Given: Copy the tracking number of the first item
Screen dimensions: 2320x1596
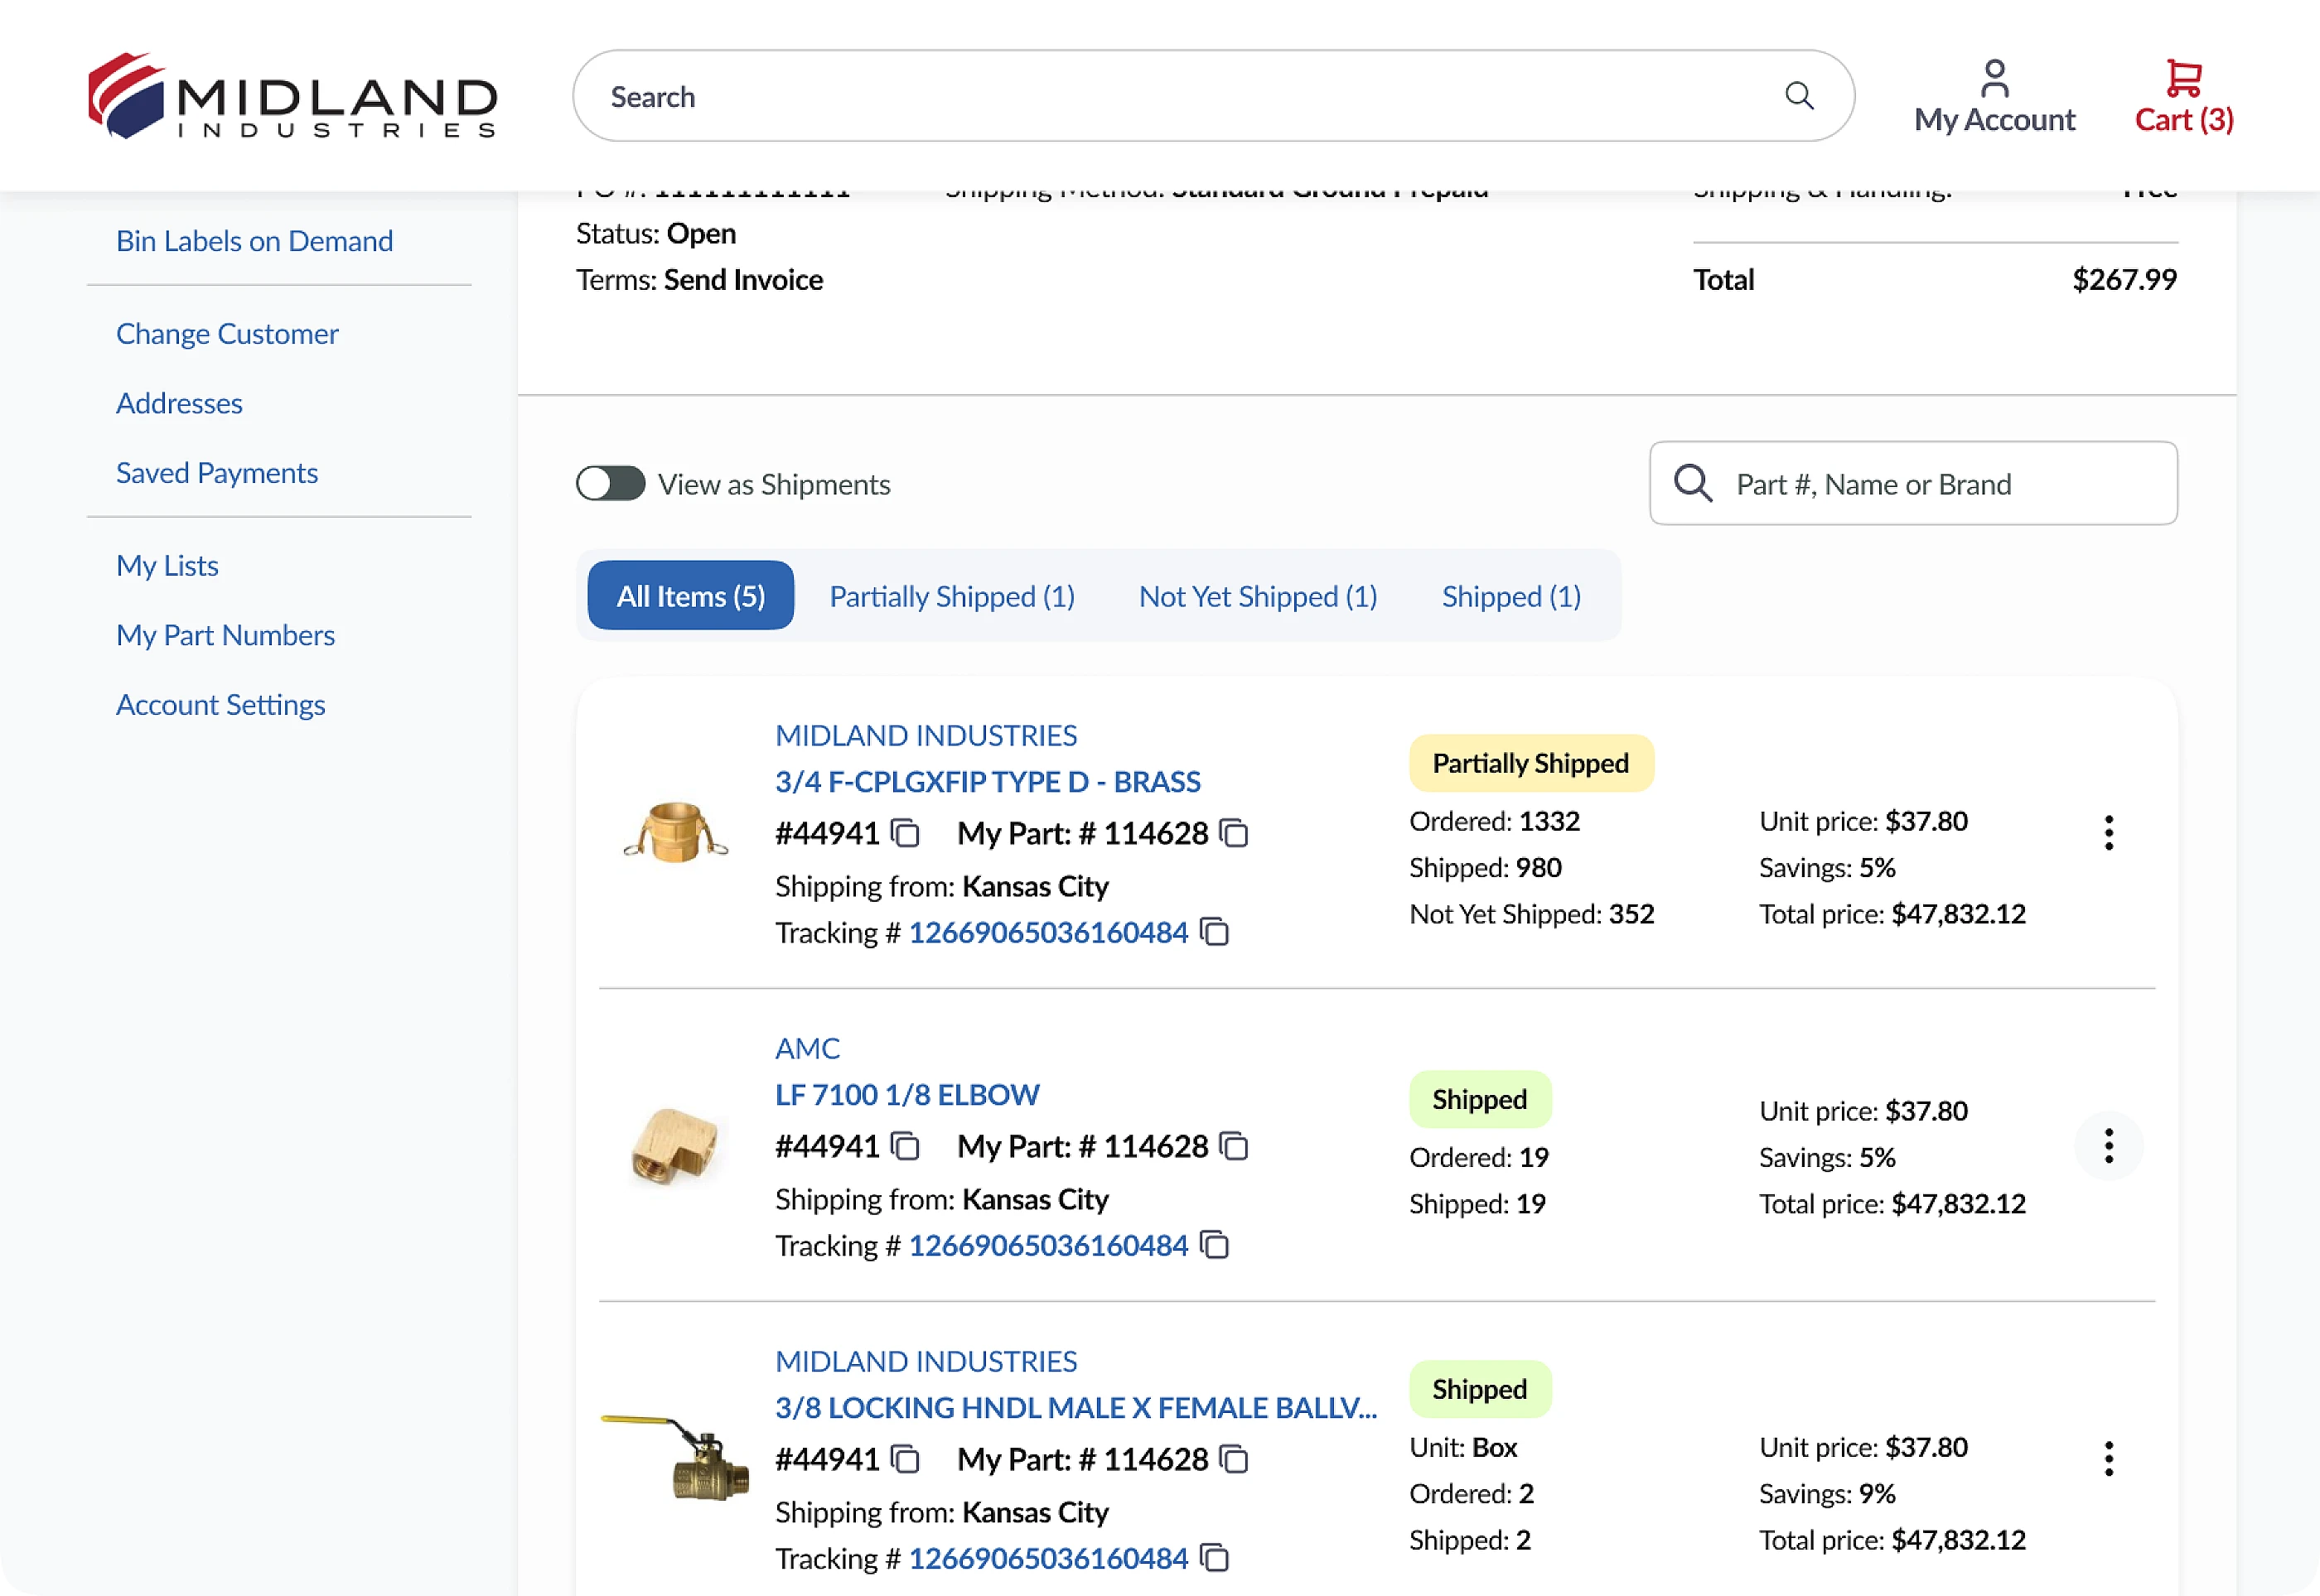Looking at the screenshot, I should click(1215, 932).
